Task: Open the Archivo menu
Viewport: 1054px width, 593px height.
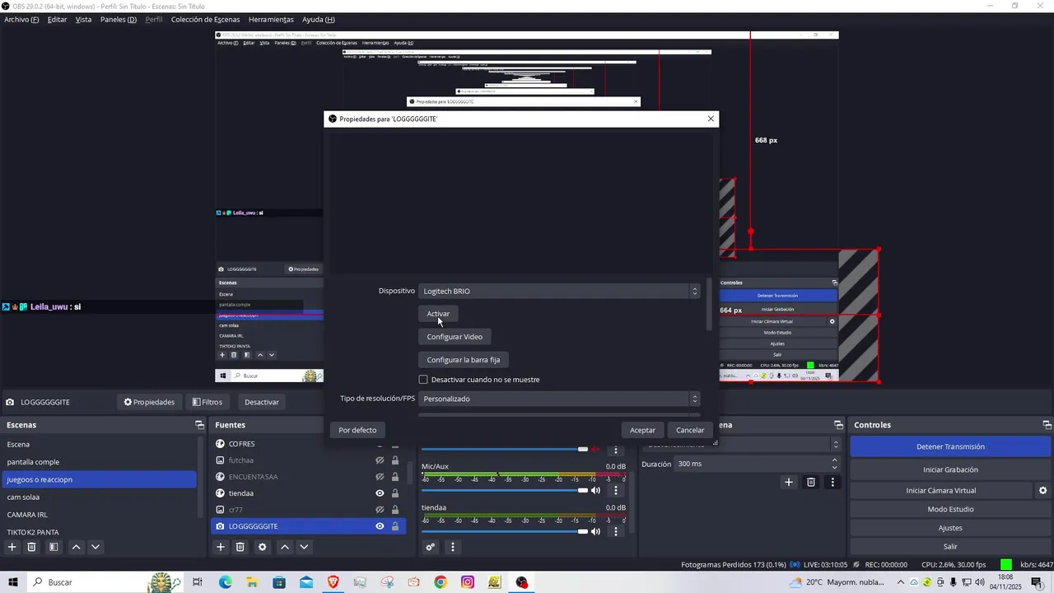Action: coord(21,19)
